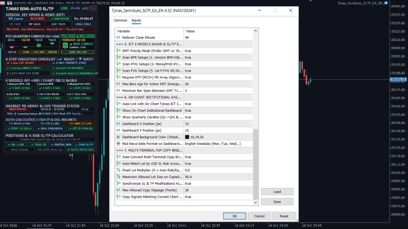The image size is (408, 229).
Task: Switch to the Common tab
Action: (120, 20)
